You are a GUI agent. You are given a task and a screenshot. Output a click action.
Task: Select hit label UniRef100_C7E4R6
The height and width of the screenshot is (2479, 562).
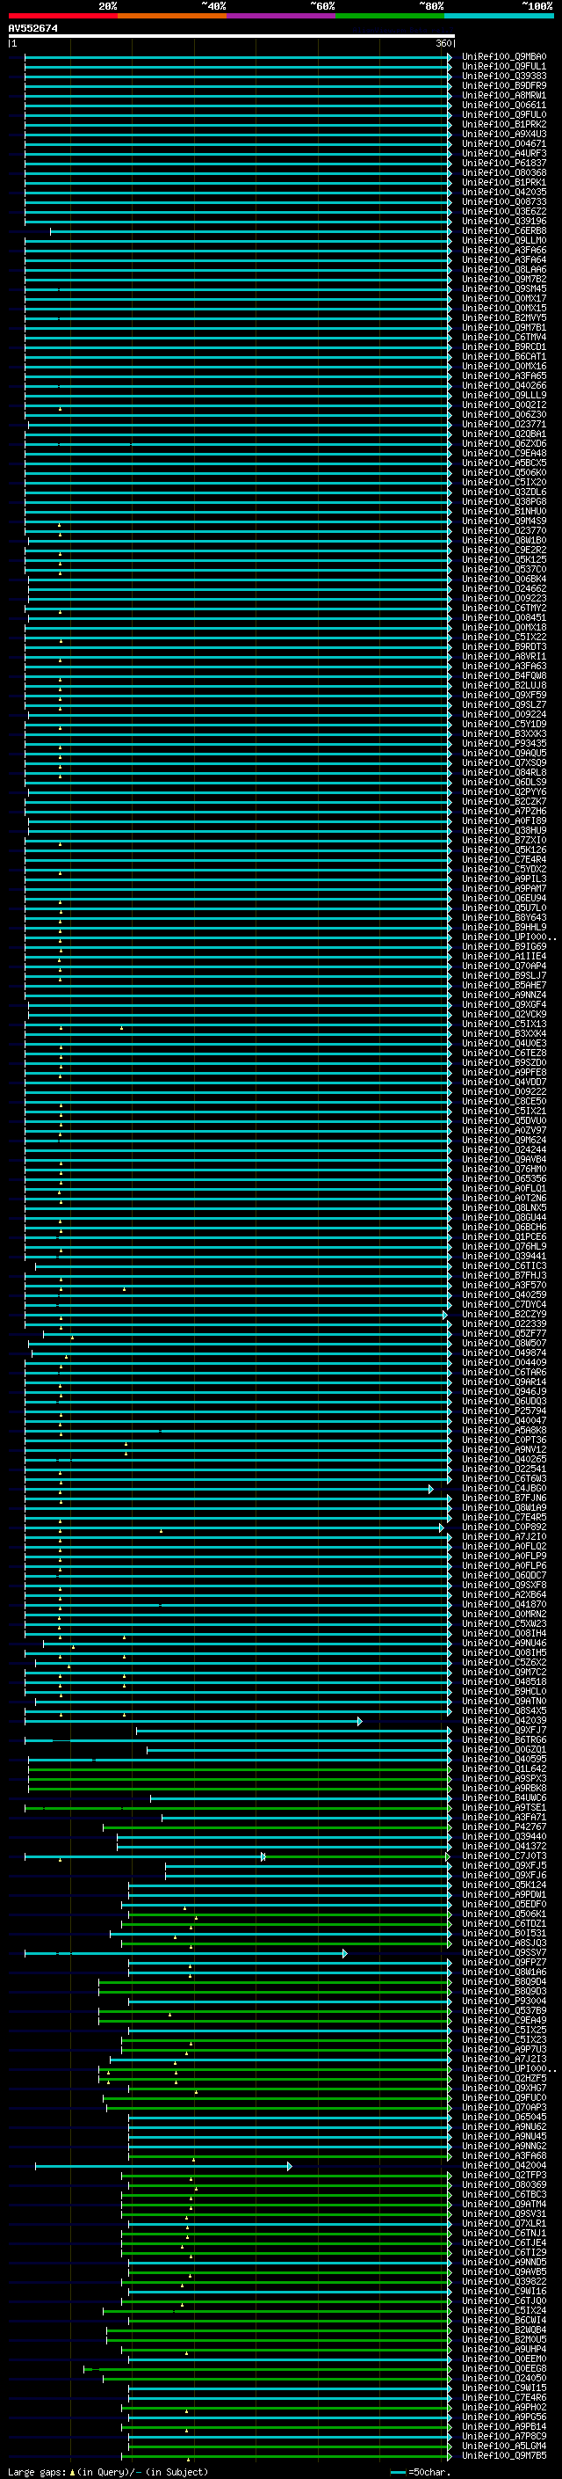[x=504, y=2397]
